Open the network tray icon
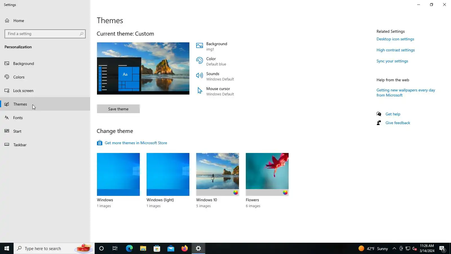This screenshot has width=451, height=254. coord(408,248)
